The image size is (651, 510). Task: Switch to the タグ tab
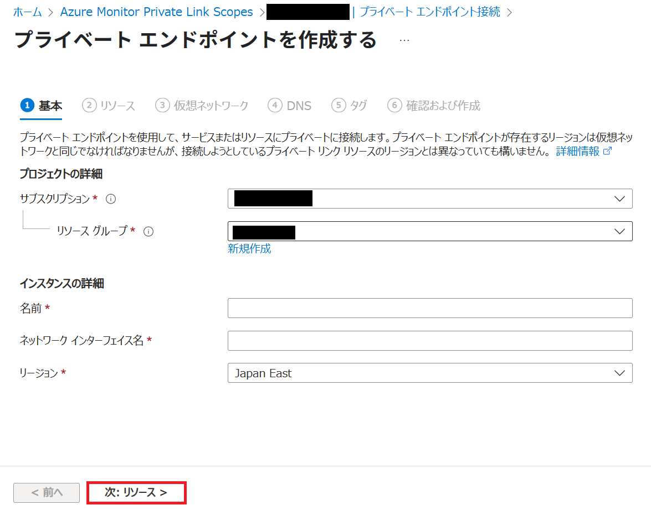click(x=349, y=106)
